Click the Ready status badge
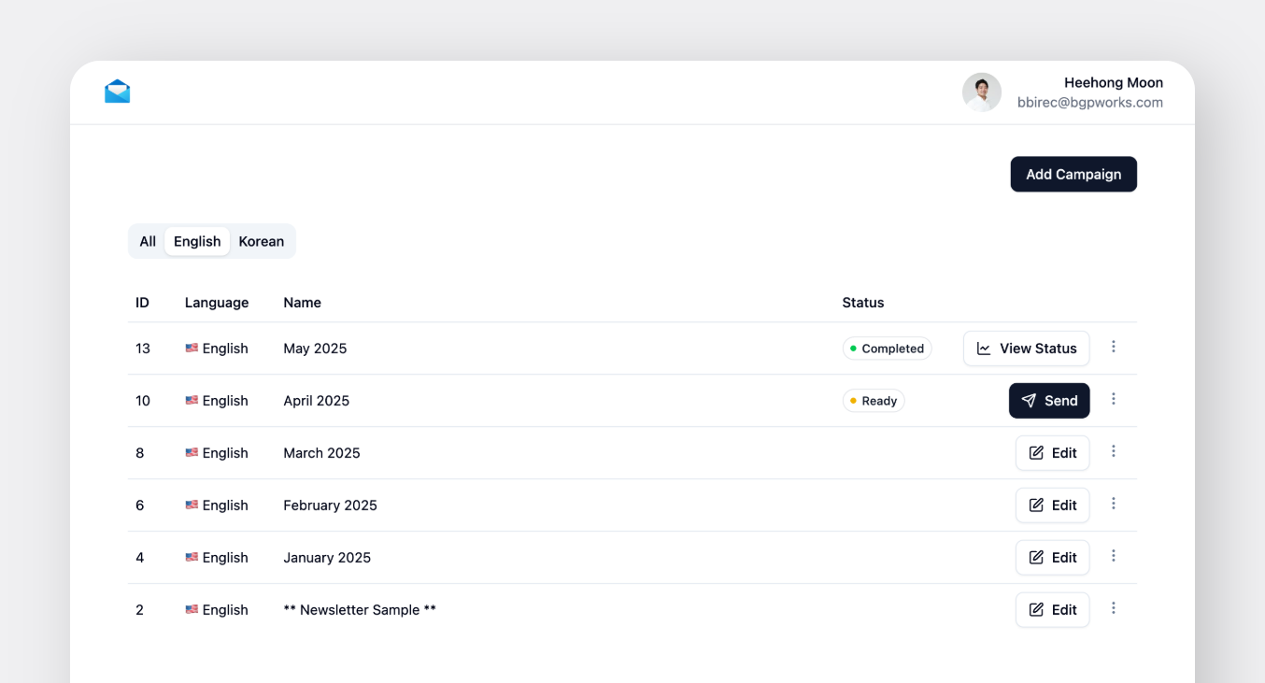This screenshot has height=683, width=1265. point(874,401)
